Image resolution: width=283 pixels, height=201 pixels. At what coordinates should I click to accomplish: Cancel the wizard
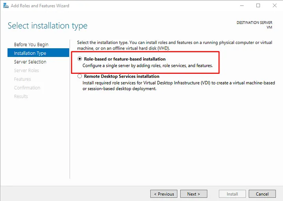tap(262, 194)
